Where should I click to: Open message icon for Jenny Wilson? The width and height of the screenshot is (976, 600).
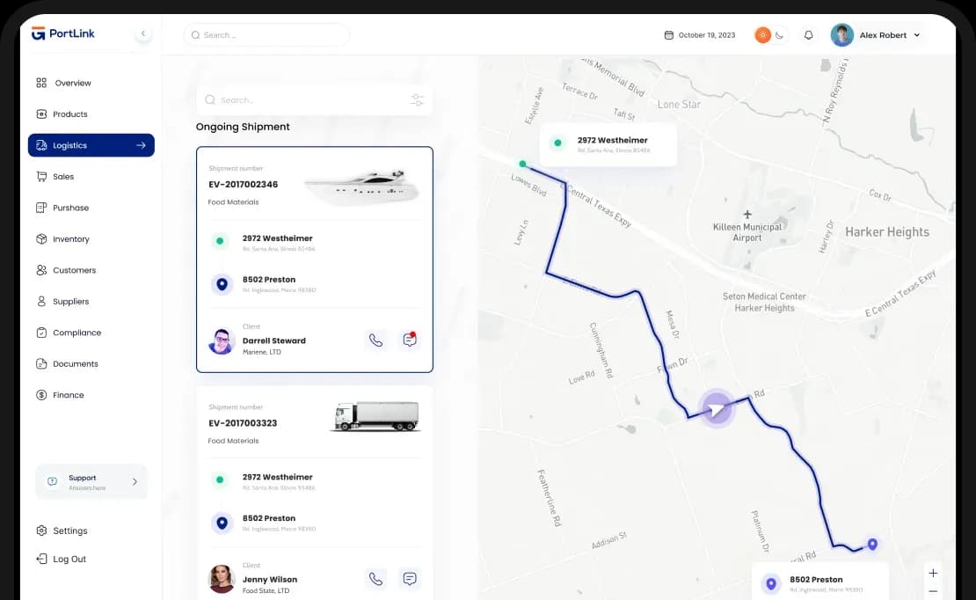(x=409, y=579)
